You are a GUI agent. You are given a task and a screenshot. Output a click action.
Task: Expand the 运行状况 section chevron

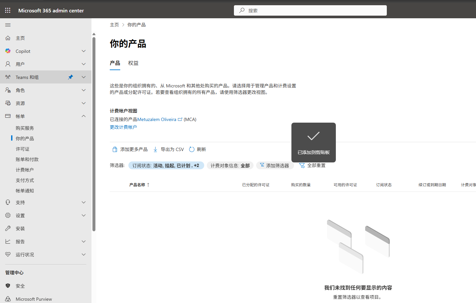coord(84,255)
